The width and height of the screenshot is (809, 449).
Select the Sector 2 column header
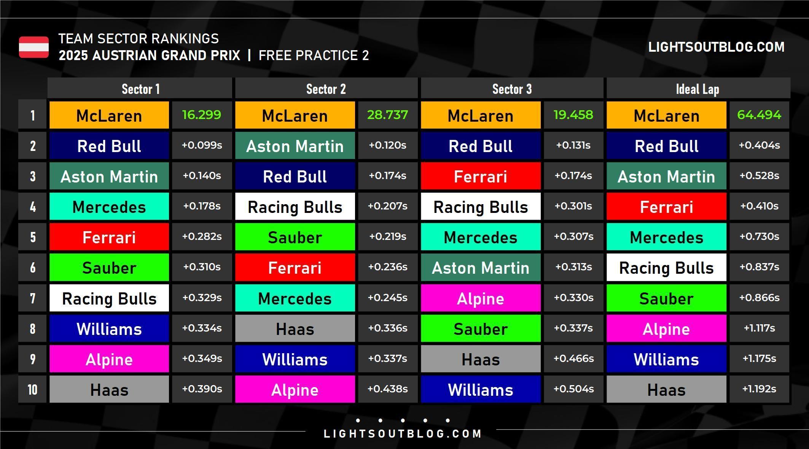coord(326,89)
